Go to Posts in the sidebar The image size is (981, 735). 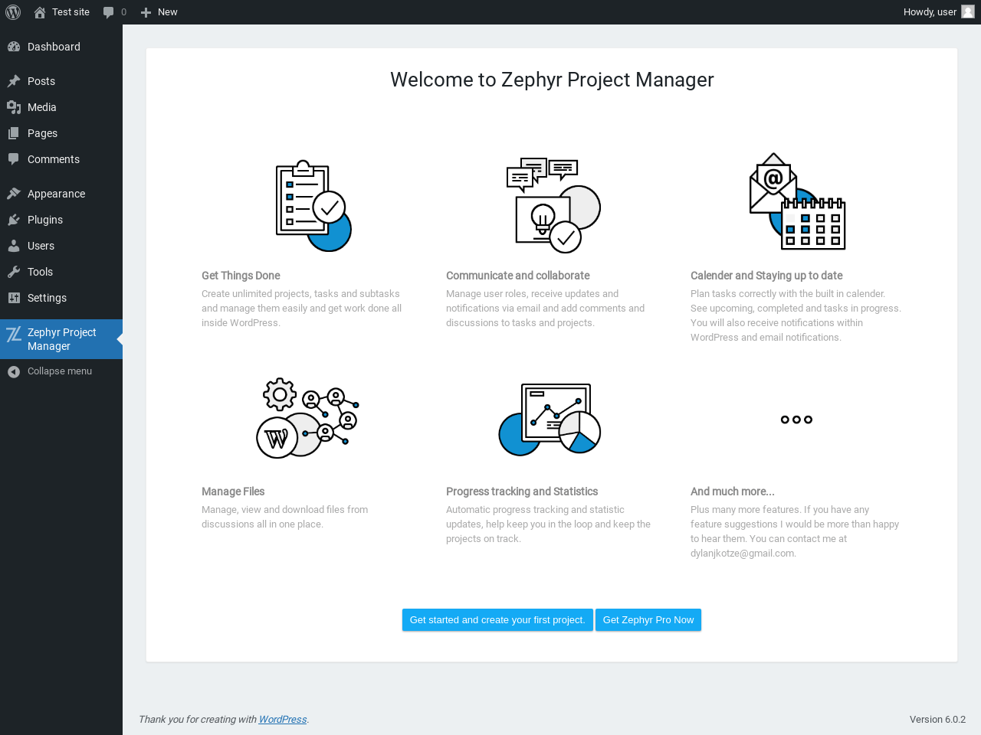point(61,81)
